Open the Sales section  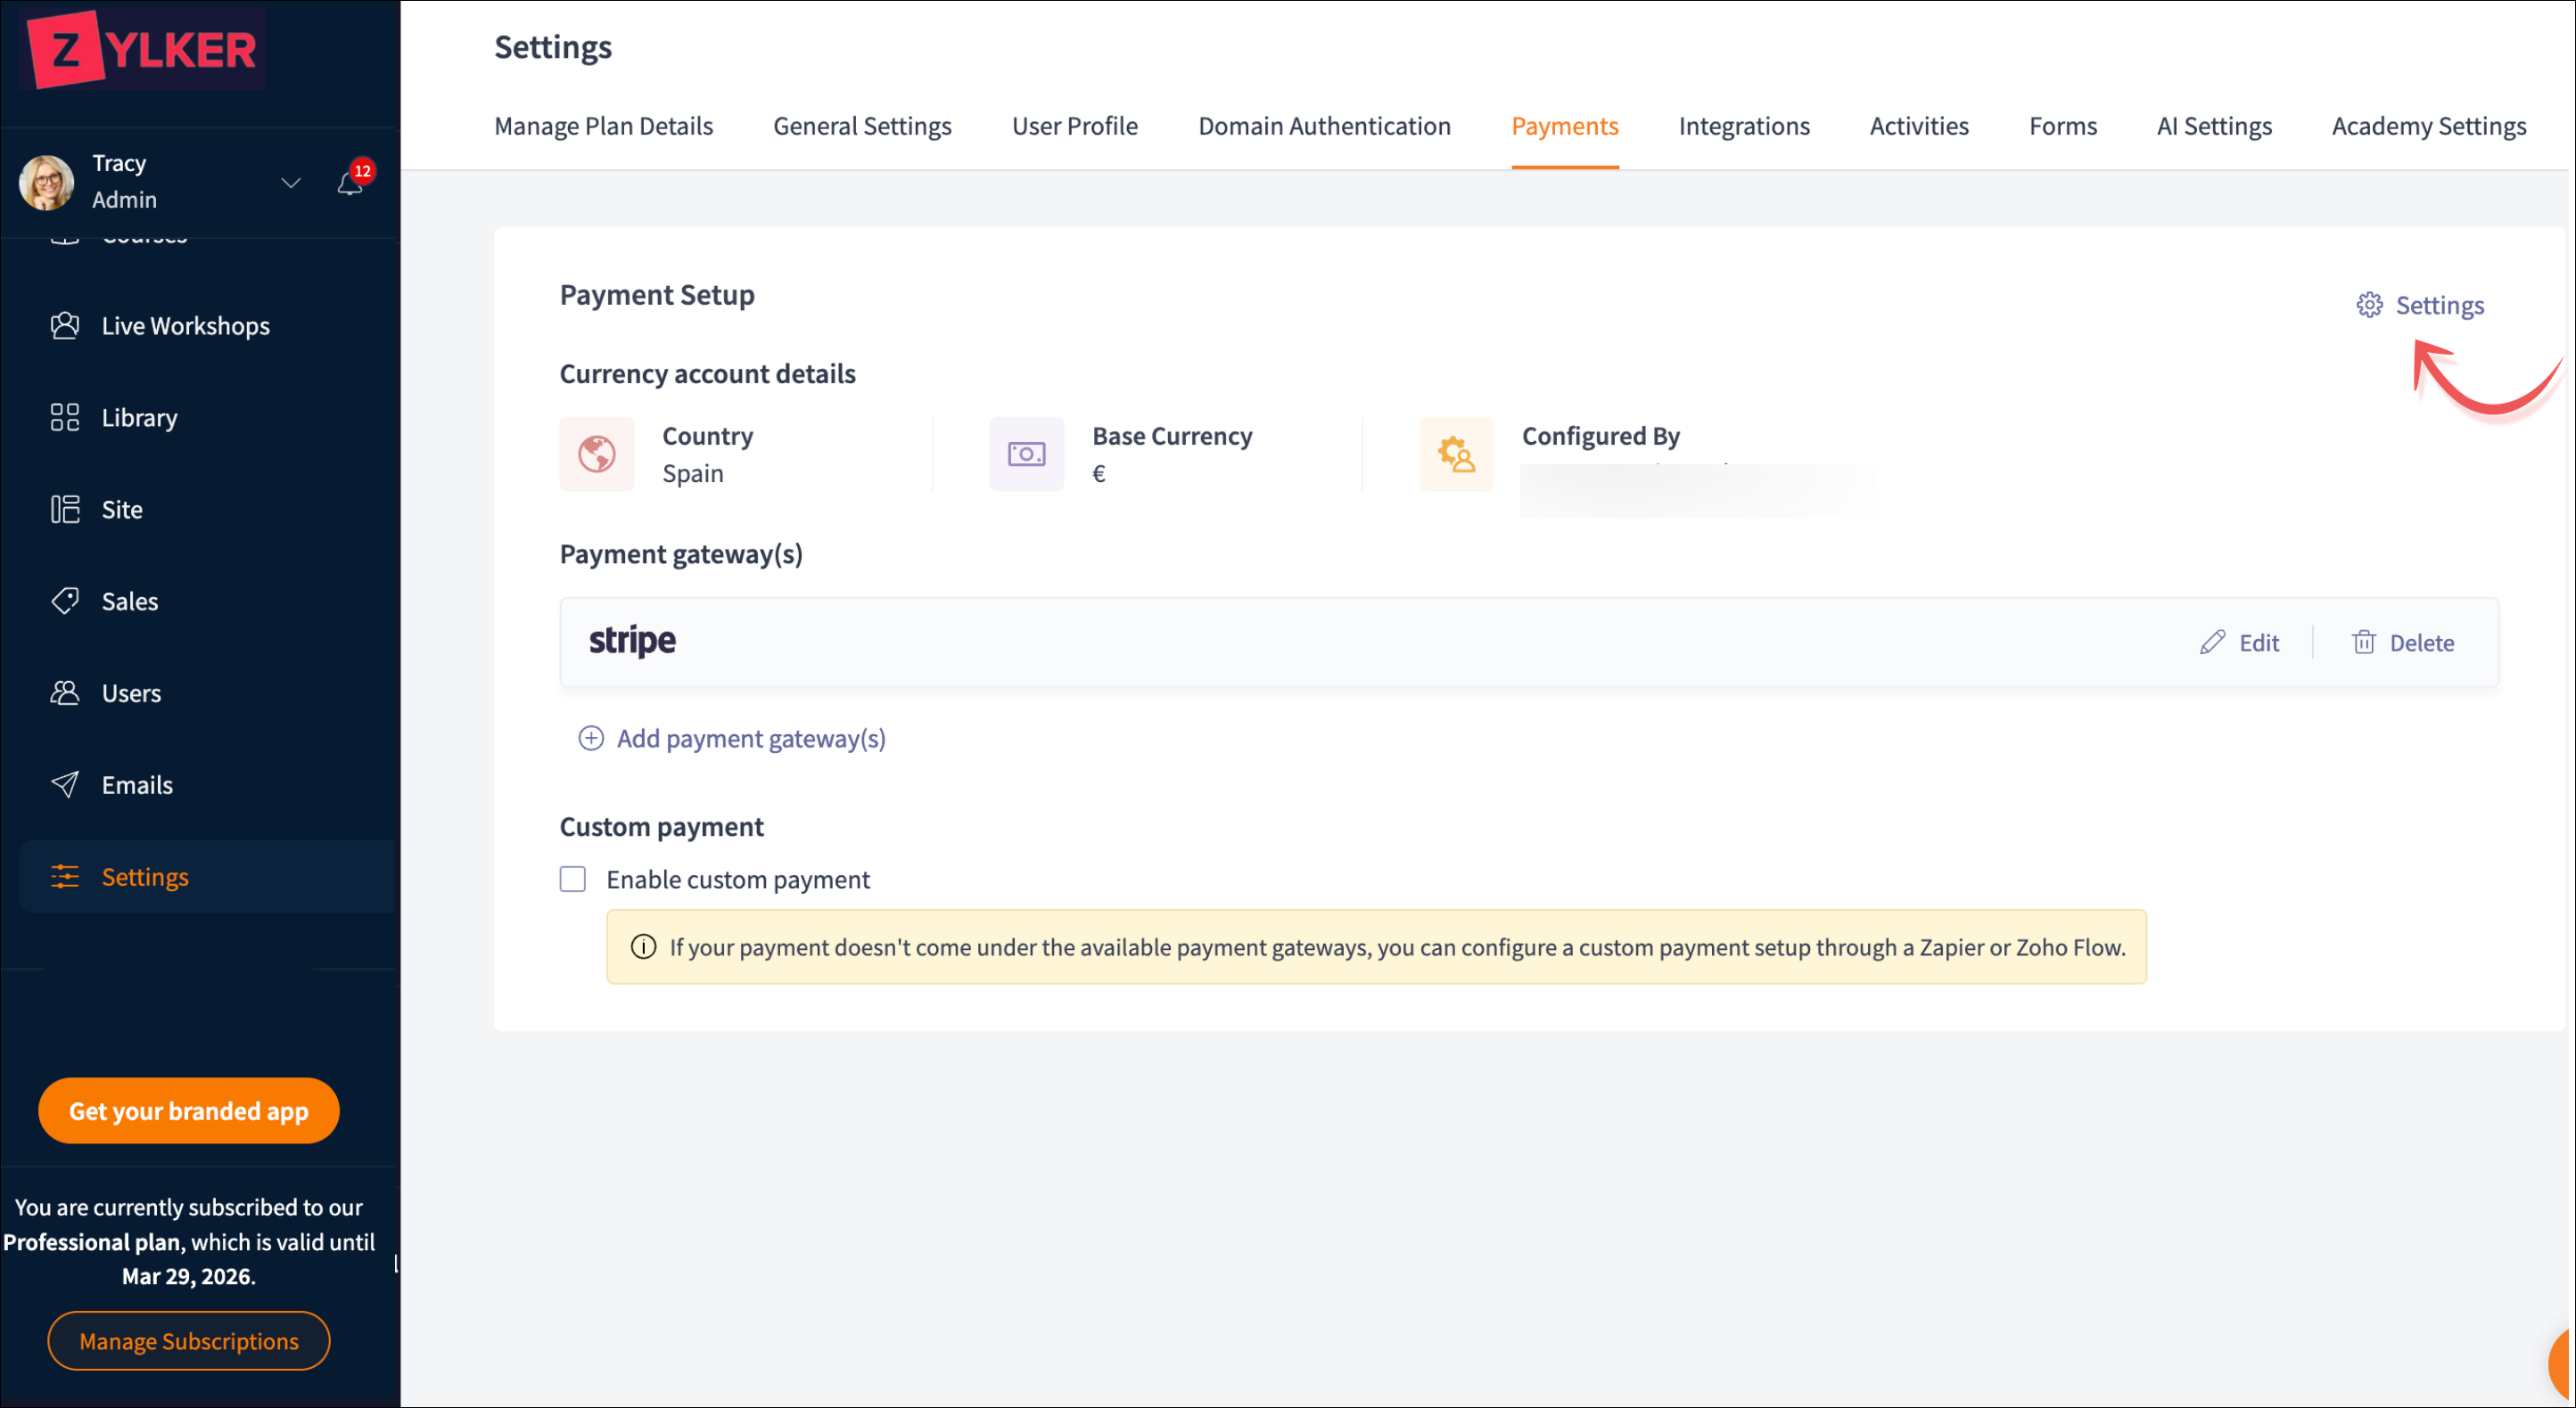click(x=129, y=602)
